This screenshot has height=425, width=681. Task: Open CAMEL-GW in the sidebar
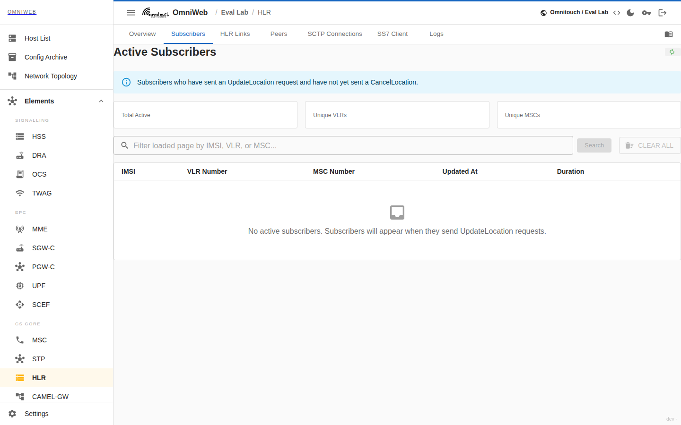coord(57,396)
